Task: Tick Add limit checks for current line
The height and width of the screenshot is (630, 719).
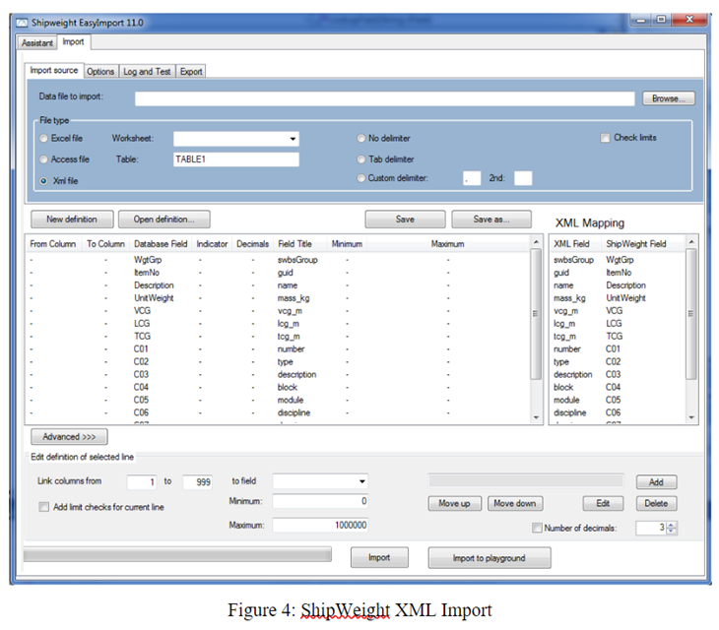Action: coord(43,507)
